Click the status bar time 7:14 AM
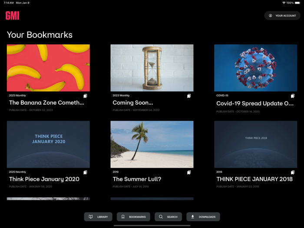Image resolution: width=304 pixels, height=228 pixels. 9,3
